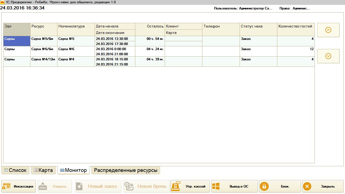The image size is (345, 194).
Task: Click remaining time 04 ч. 39 м.
Action: (x=150, y=61)
